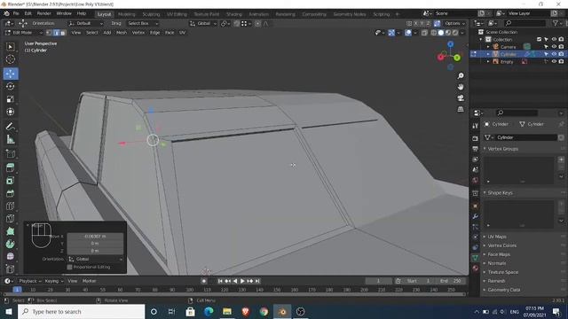Activate the Transform tool
The height and width of the screenshot is (319, 568).
(x=10, y=112)
